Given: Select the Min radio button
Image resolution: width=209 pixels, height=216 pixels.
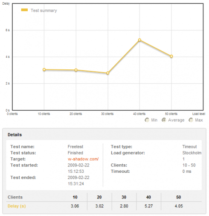Looking at the screenshot, I should click(147, 120).
